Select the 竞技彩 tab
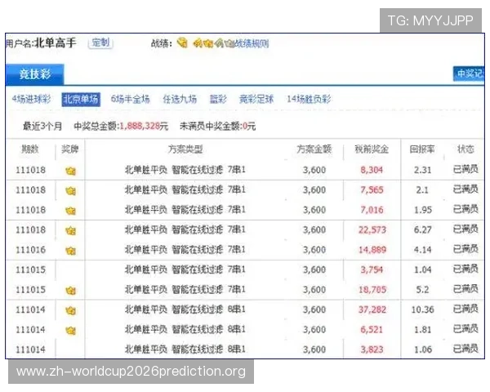 coord(34,74)
